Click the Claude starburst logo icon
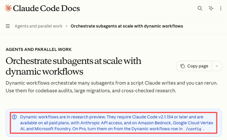Image resolution: width=227 pixels, height=140 pixels. [8, 8]
